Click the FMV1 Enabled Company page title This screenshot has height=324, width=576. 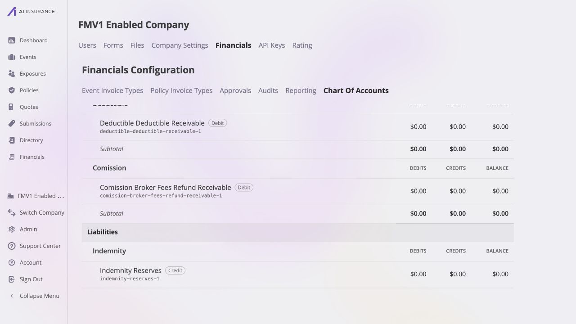coord(134,25)
